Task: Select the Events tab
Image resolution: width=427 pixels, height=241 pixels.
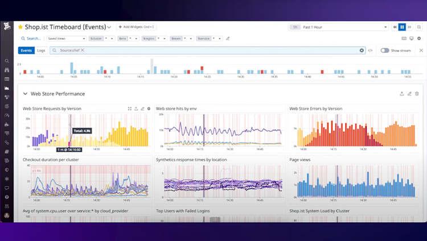Action: 26,51
